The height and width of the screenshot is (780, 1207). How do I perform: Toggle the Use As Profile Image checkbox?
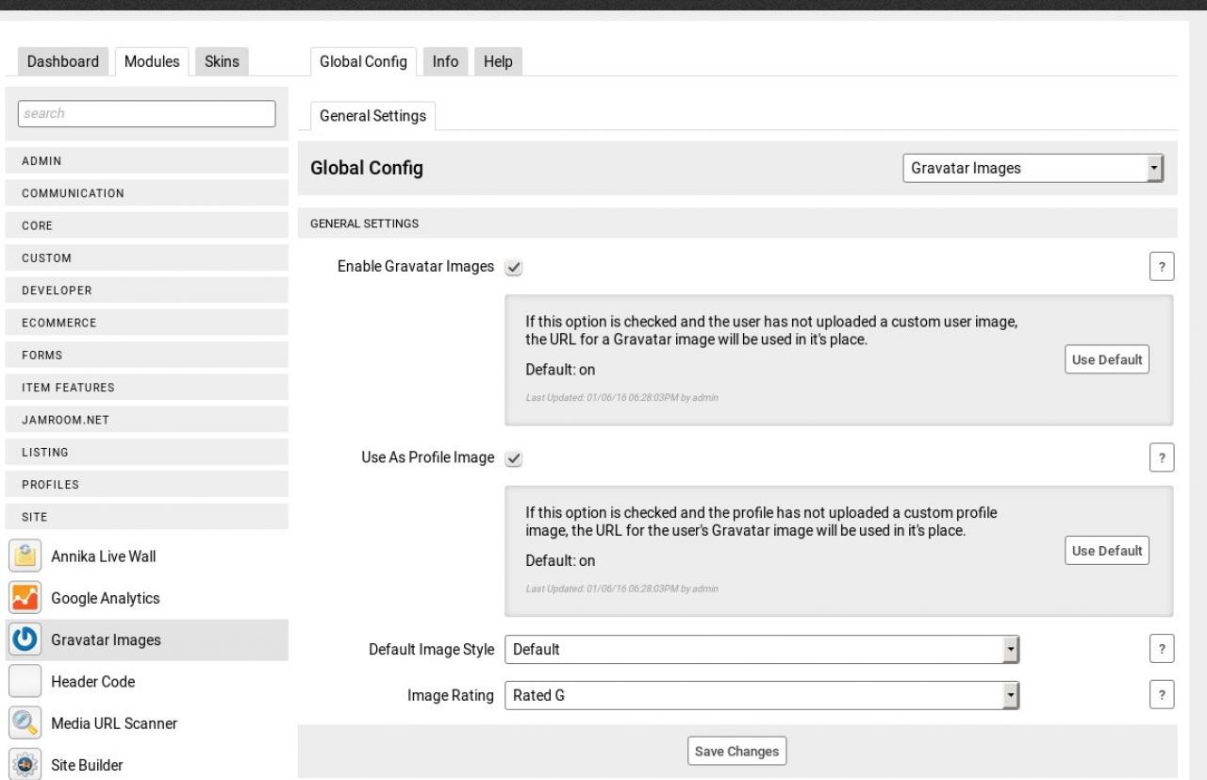pos(513,458)
